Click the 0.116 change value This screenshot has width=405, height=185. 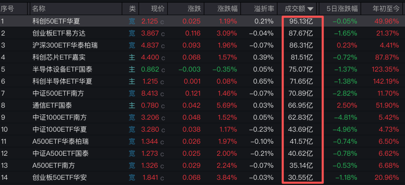tap(193, 33)
